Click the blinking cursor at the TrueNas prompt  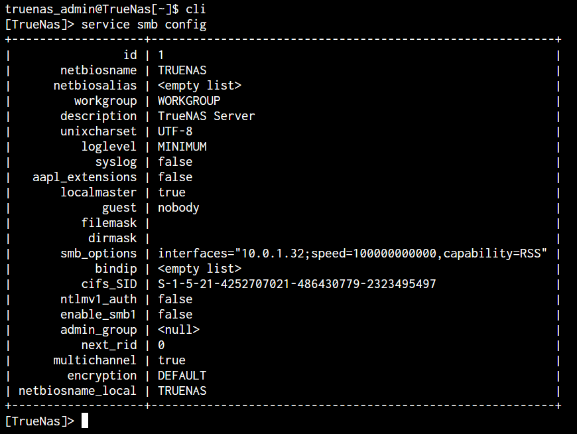[x=85, y=420]
